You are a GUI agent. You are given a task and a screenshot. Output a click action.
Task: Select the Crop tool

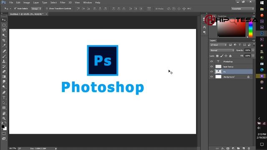(4, 40)
